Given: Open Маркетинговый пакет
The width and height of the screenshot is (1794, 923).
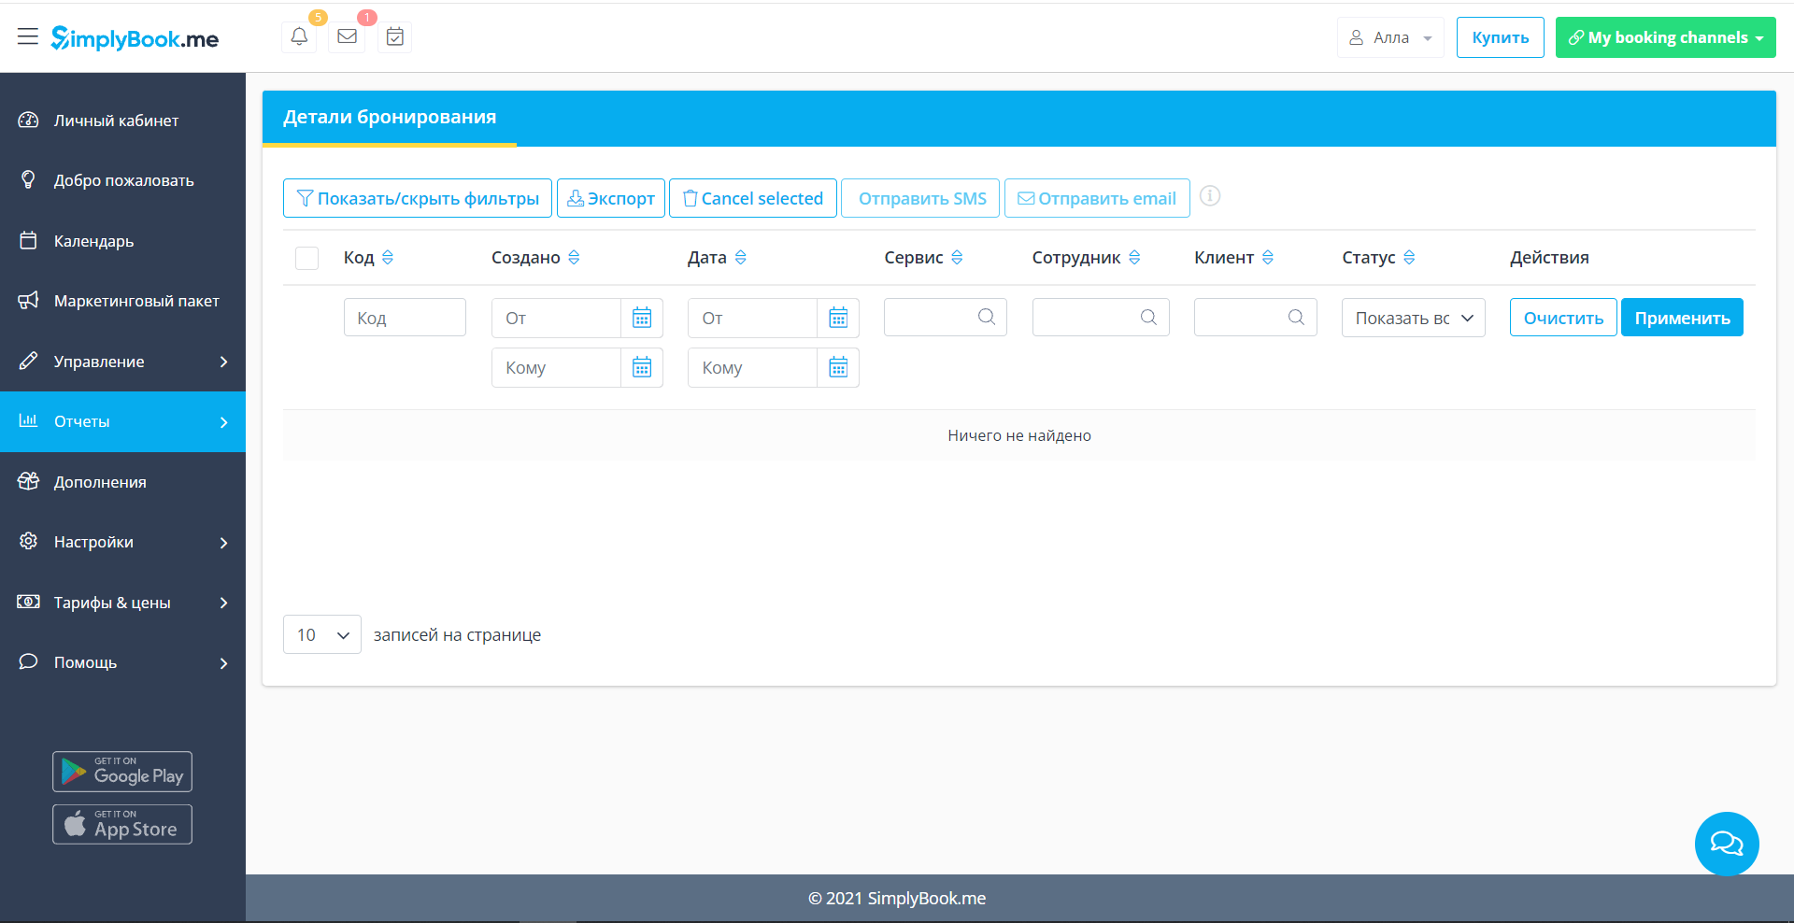Looking at the screenshot, I should 122,301.
